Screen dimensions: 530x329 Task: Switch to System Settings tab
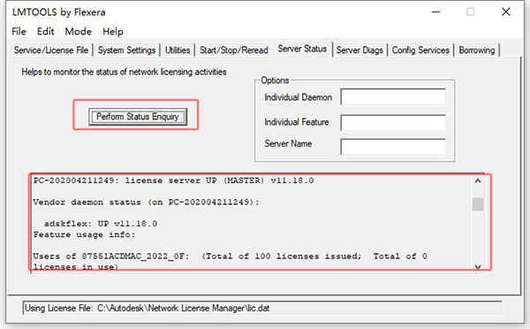coord(126,50)
